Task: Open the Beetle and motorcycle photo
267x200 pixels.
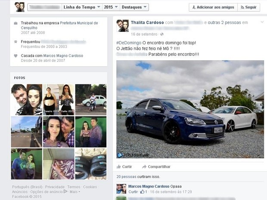Action: [91, 100]
